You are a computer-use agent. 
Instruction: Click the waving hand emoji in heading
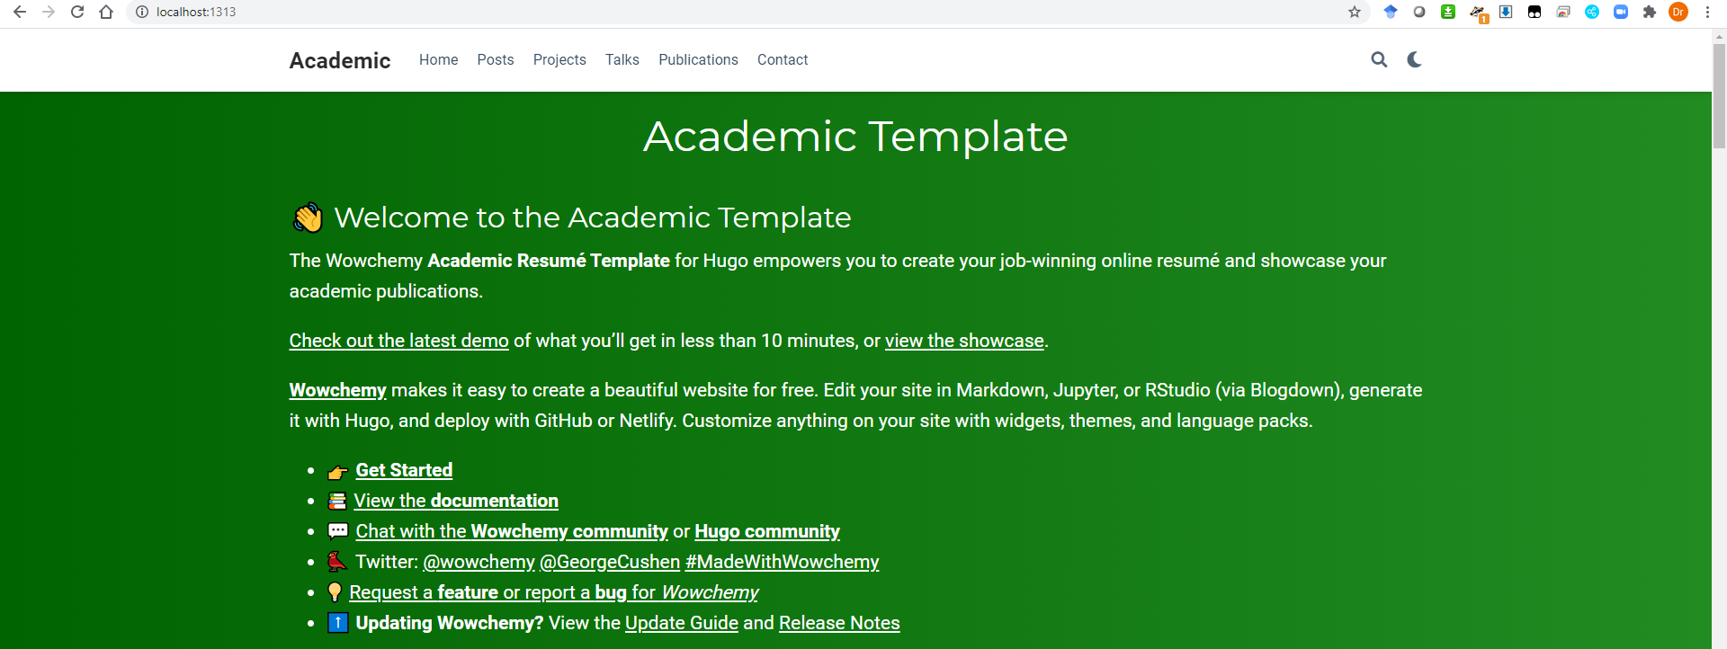308,218
